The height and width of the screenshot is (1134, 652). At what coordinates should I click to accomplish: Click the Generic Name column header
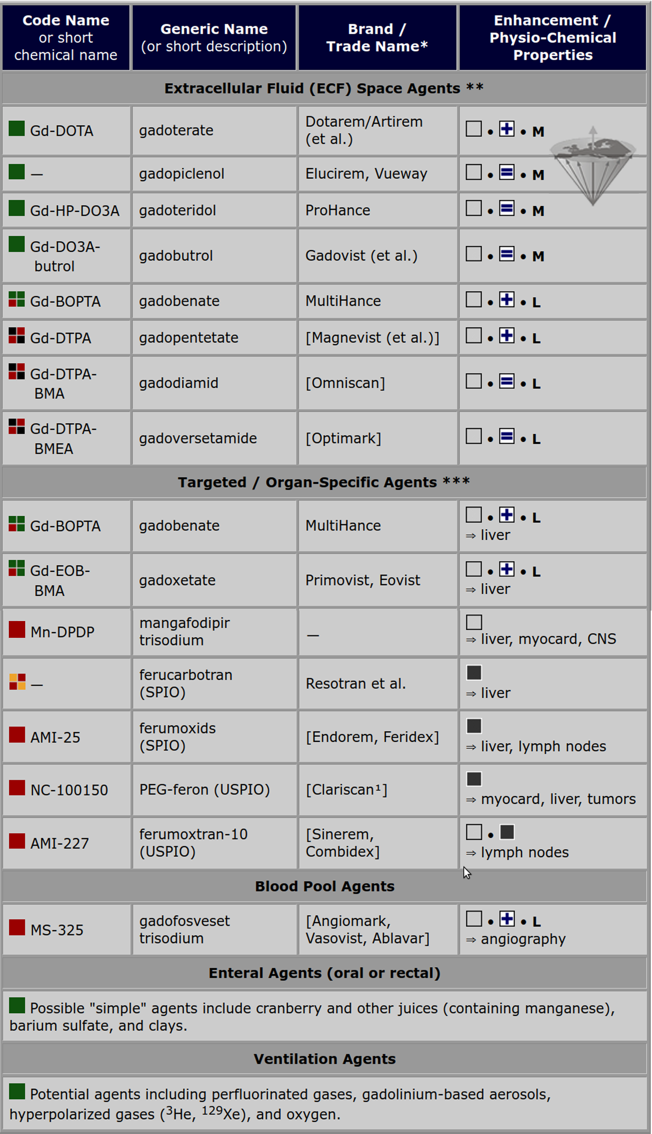(x=214, y=38)
